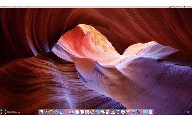Open Notification Center icon in menu bar
This screenshot has height=121, width=192.
click(190, 7)
